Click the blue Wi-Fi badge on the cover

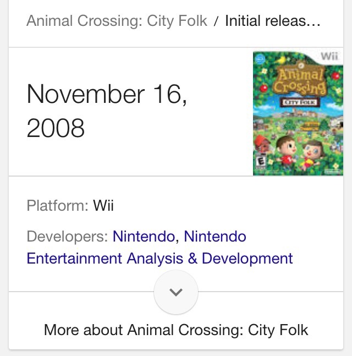260,58
